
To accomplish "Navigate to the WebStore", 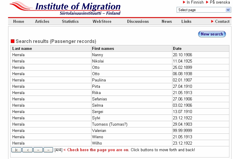I will point(102,22).
